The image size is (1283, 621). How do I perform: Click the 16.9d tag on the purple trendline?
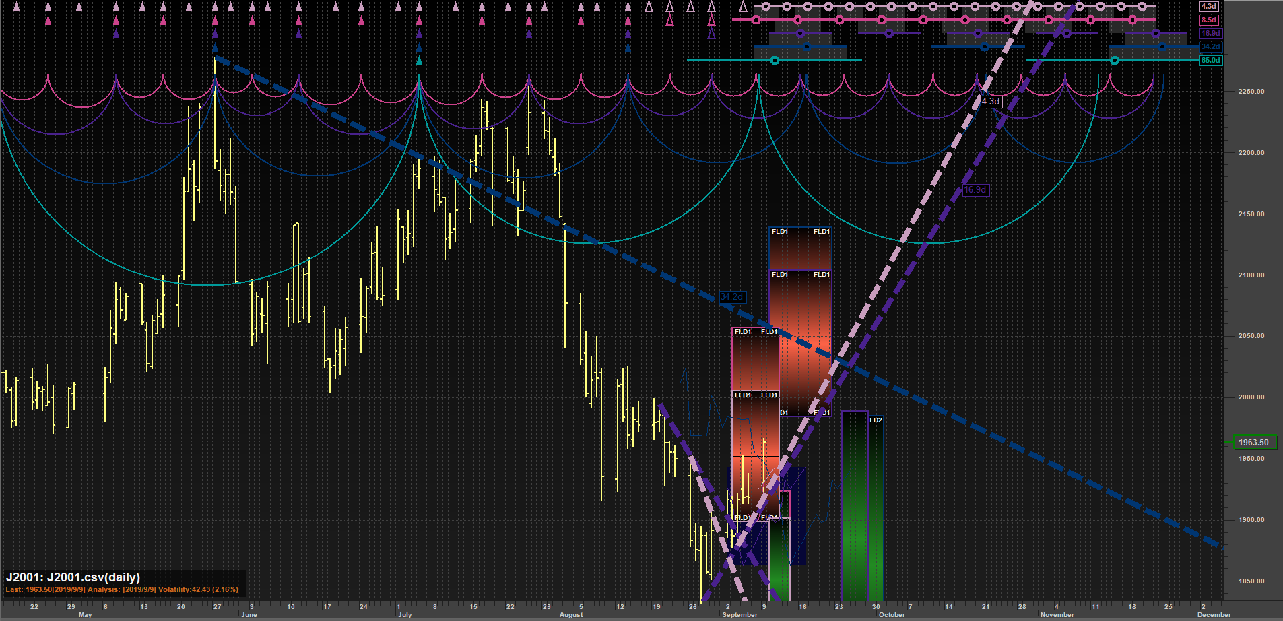[x=975, y=190]
